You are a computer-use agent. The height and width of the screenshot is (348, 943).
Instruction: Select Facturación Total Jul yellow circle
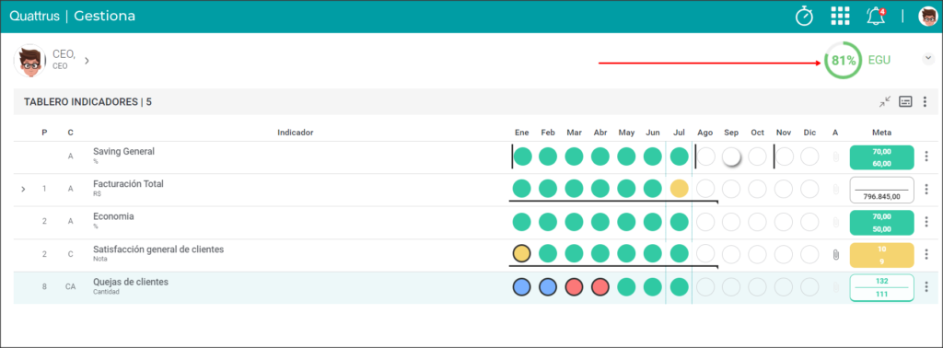tap(679, 189)
